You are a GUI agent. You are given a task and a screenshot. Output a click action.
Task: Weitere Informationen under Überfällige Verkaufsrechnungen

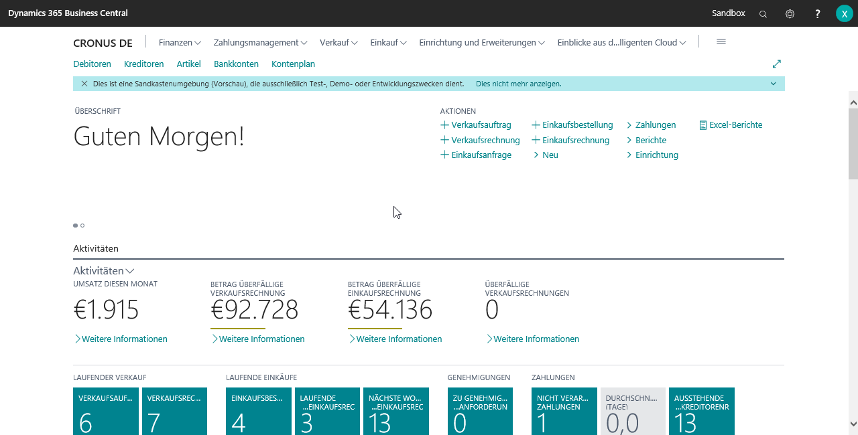533,339
